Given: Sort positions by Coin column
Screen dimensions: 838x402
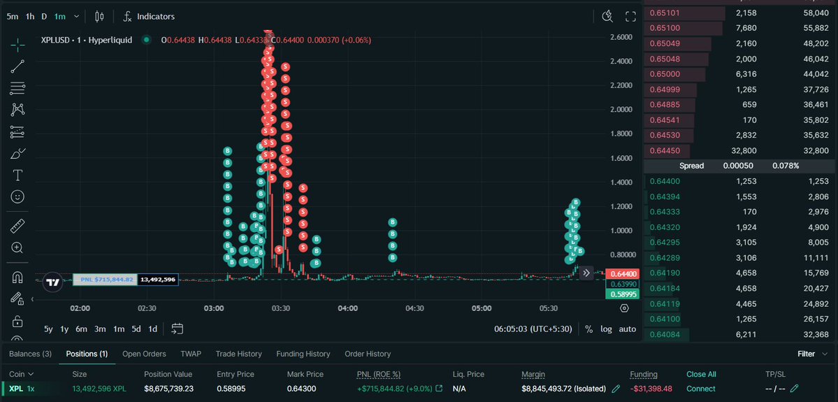Looking at the screenshot, I should point(22,374).
